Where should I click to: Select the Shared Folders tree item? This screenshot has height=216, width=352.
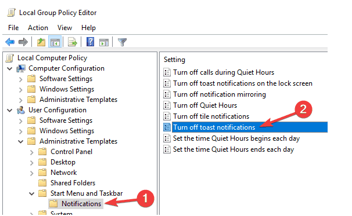point(73,183)
